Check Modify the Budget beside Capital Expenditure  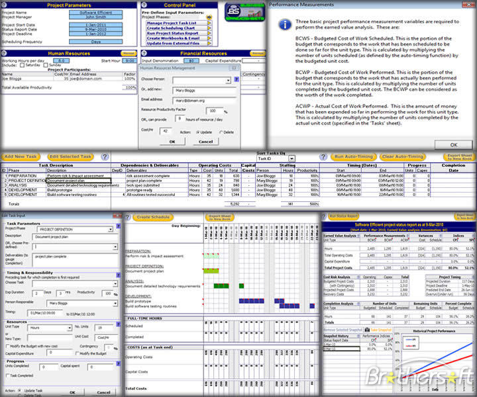point(77,353)
